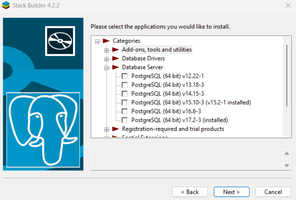The height and width of the screenshot is (200, 296).
Task: Click the application tree vertical scrollbar thumb
Action: click(287, 76)
